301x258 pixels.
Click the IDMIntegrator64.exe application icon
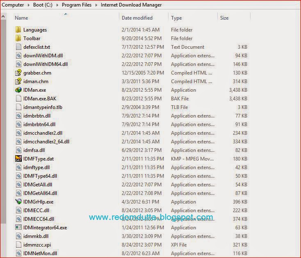click(18, 228)
